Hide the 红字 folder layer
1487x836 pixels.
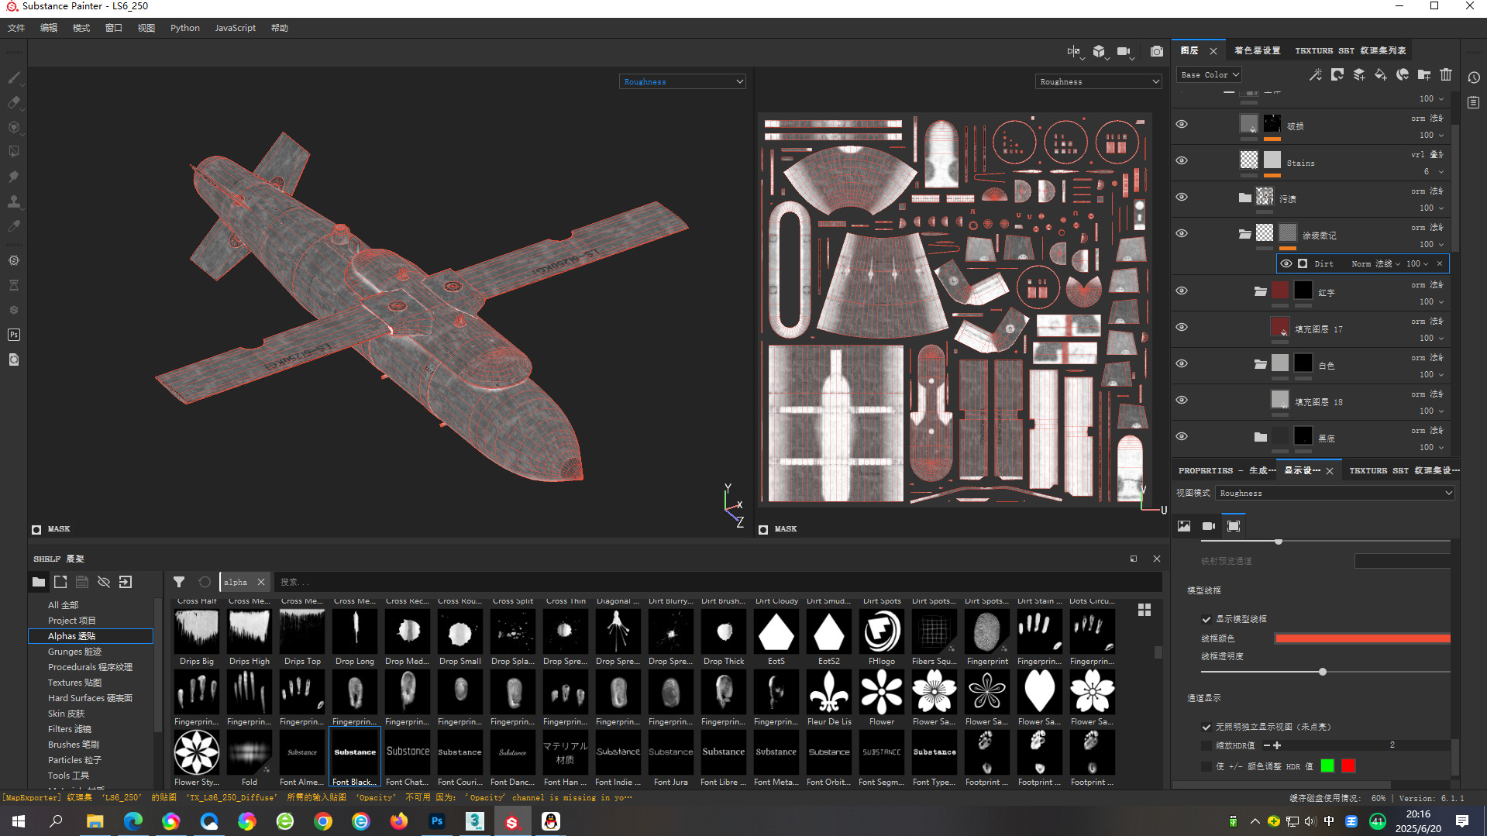1182,291
